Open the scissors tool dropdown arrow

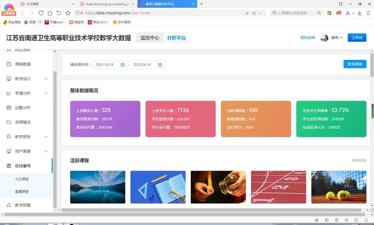(353, 13)
